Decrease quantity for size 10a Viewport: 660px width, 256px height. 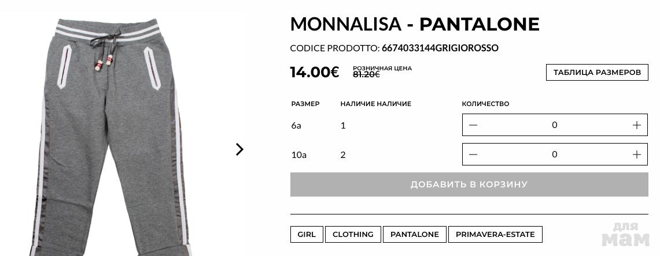tap(473, 155)
